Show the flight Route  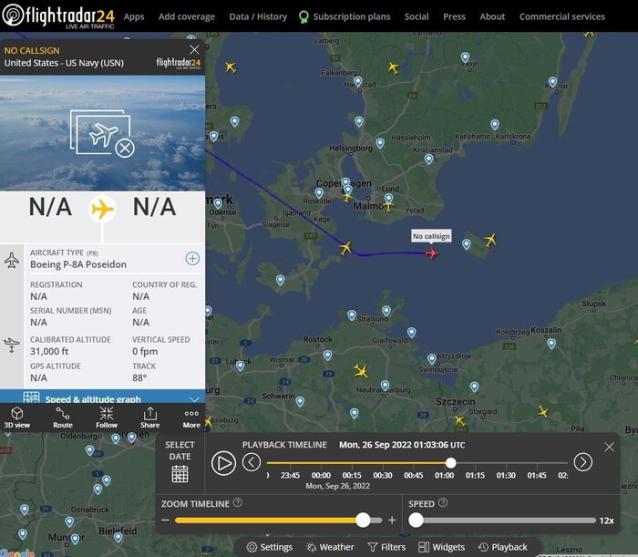click(63, 418)
